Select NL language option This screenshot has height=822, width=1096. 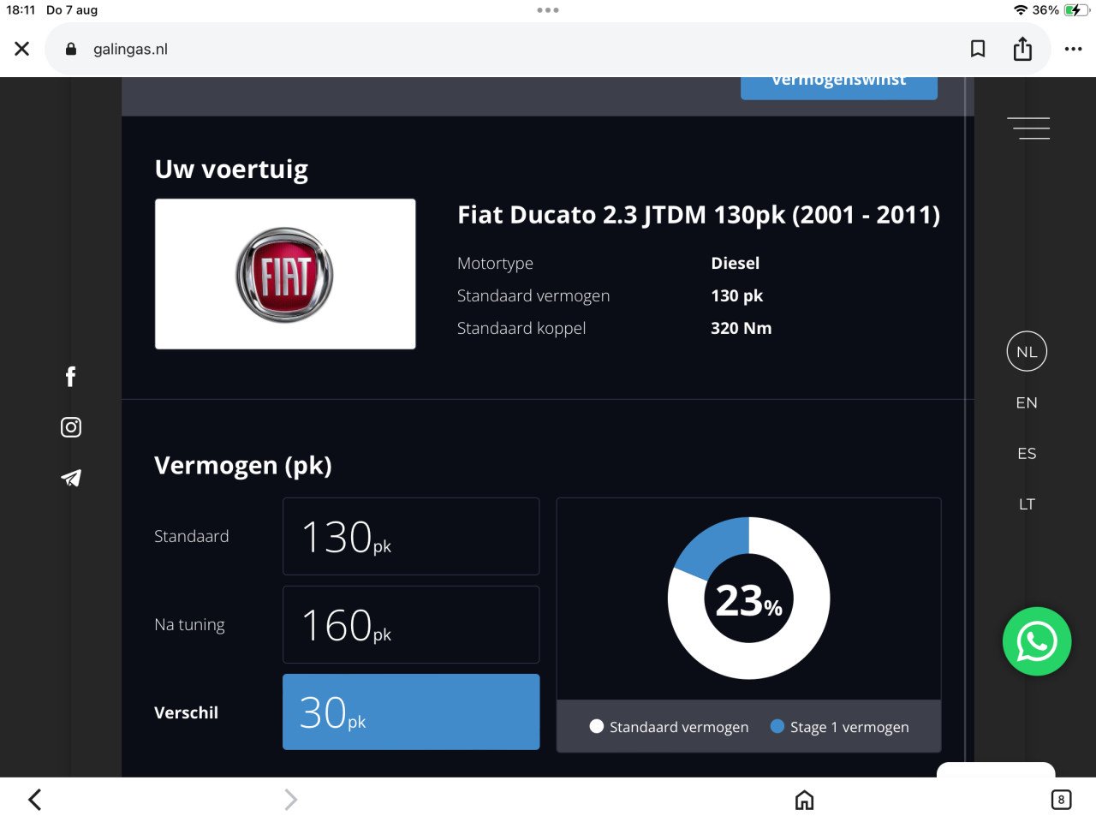coord(1027,352)
